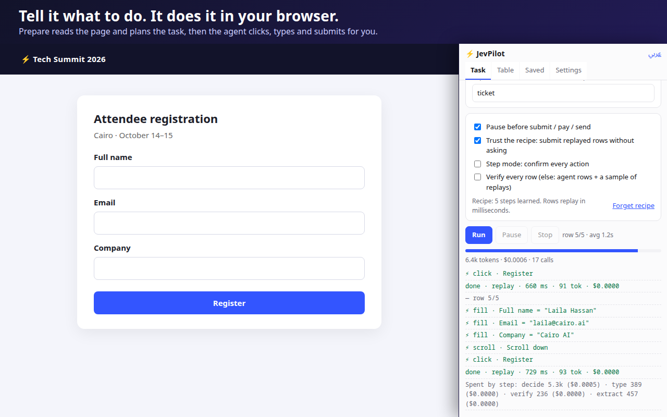The width and height of the screenshot is (667, 417).
Task: Click log line fill Company "Cairo AI"
Action: point(563,335)
